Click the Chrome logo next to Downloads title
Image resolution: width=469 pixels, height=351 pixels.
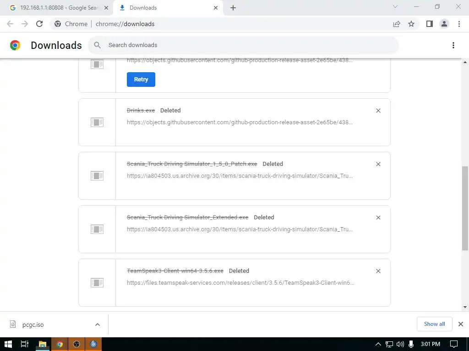15,45
